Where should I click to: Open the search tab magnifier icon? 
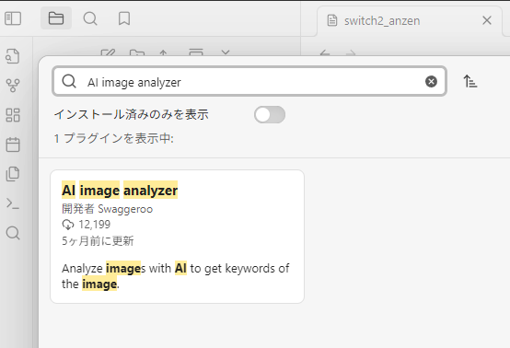[90, 18]
